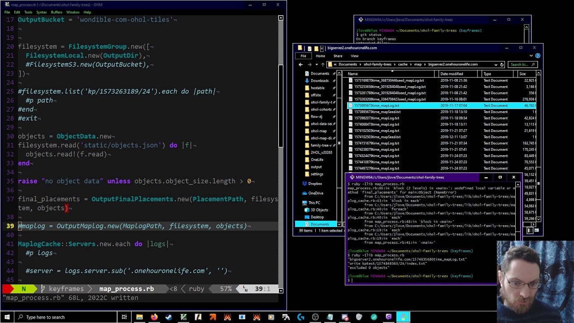
Task: Open Task View on the taskbar
Action: click(124, 317)
